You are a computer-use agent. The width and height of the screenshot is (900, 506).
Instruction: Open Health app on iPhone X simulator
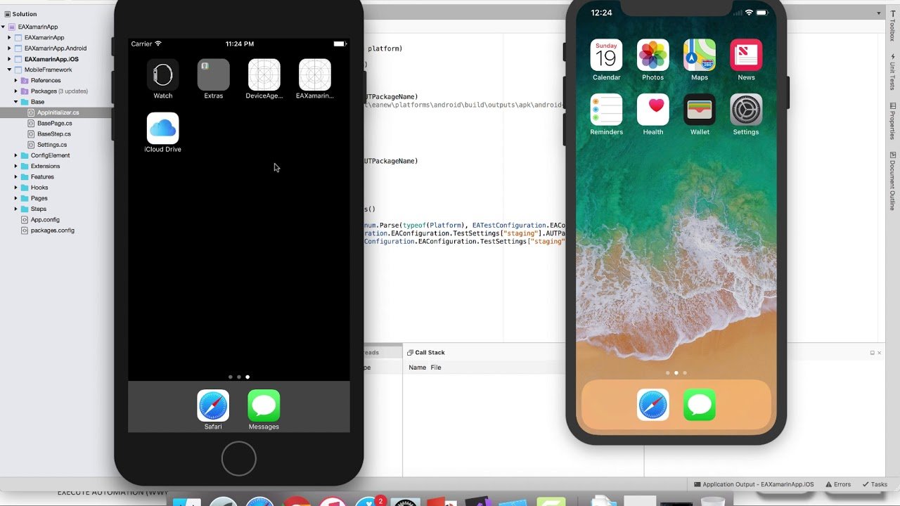[x=652, y=110]
